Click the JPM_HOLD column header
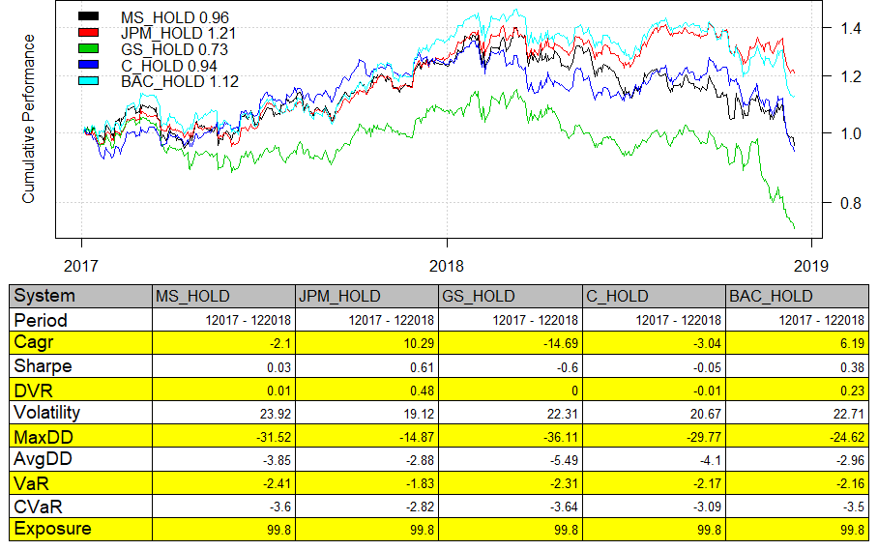 pyautogui.click(x=366, y=296)
